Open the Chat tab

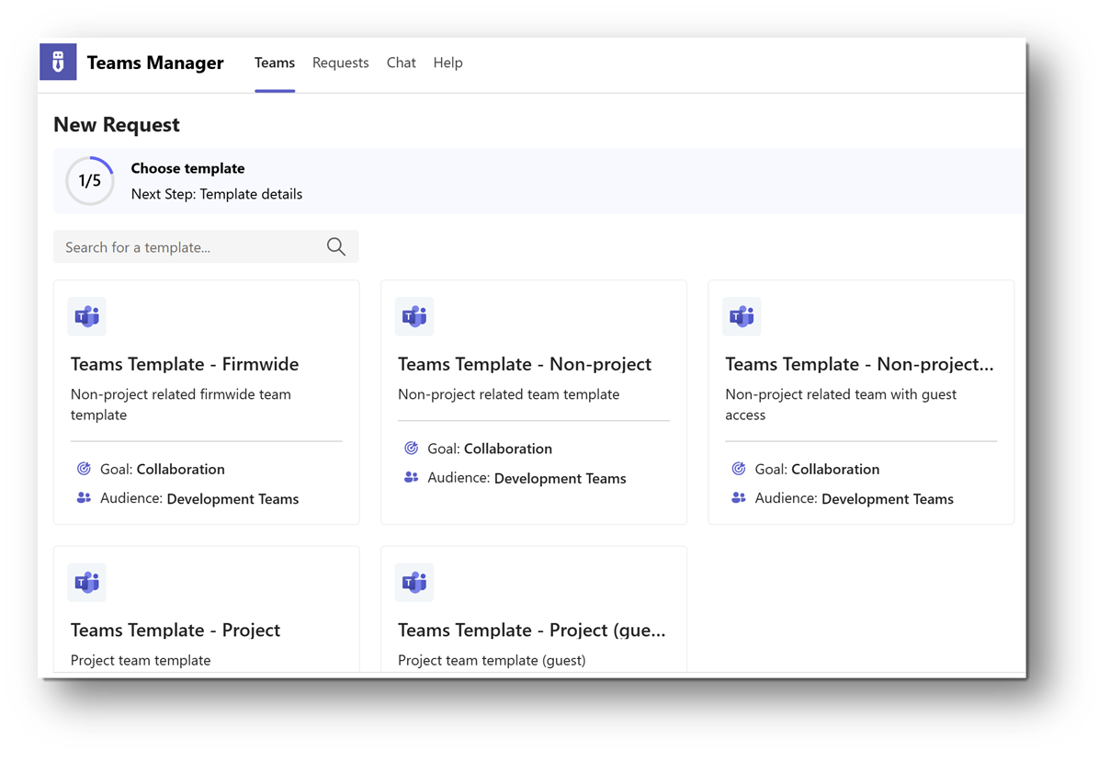[401, 63]
